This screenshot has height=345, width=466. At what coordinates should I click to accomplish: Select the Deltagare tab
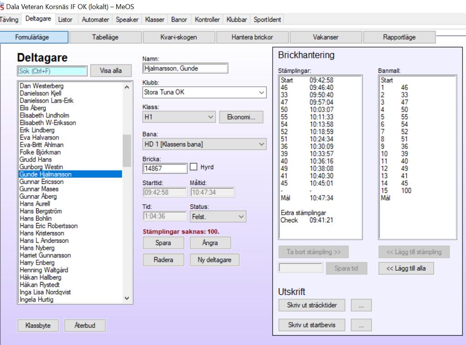(x=38, y=19)
